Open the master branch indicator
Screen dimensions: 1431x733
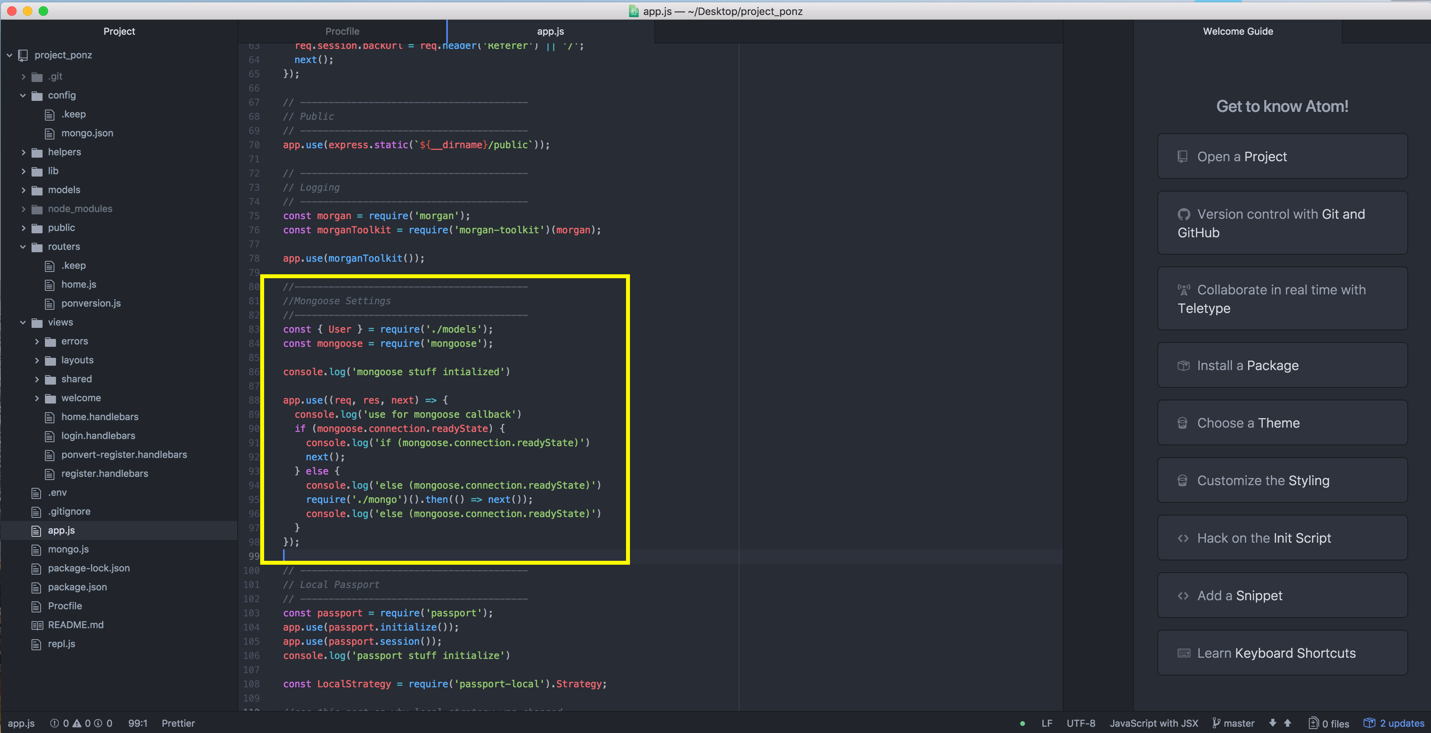[x=1233, y=723]
